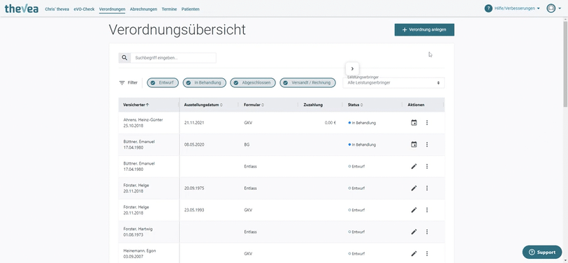Click the chevron arrow above the Leistungserbringer field

(x=352, y=69)
